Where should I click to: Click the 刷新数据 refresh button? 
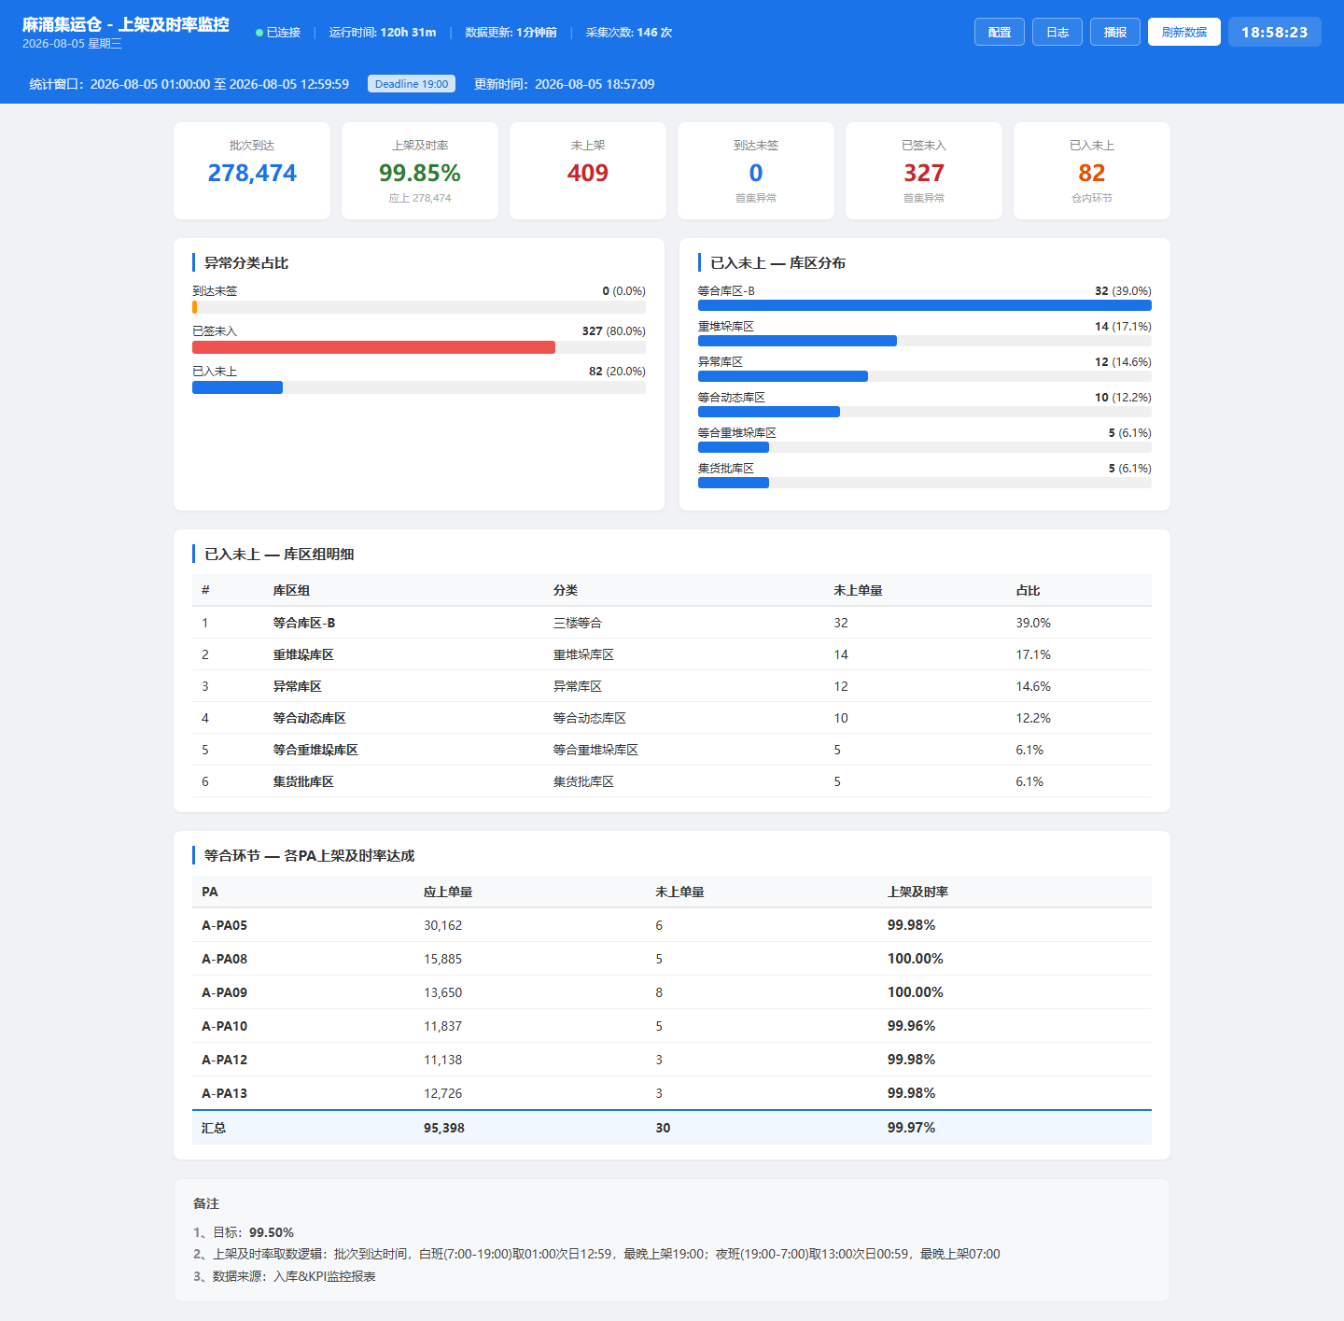coord(1184,32)
